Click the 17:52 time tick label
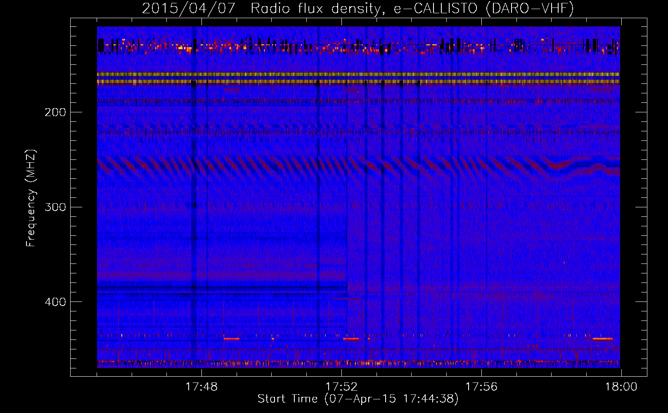 [341, 387]
